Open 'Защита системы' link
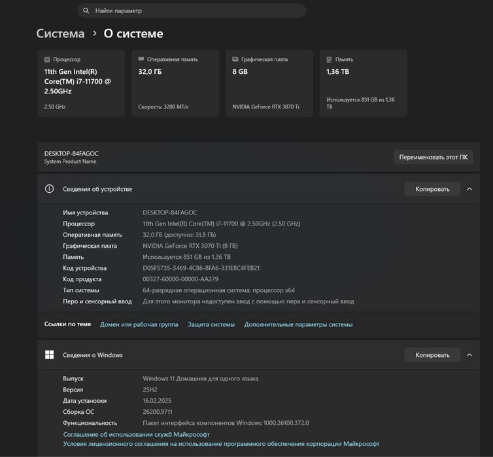This screenshot has width=493, height=457. point(211,324)
